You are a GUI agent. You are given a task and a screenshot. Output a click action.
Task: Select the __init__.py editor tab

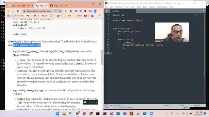123,11
